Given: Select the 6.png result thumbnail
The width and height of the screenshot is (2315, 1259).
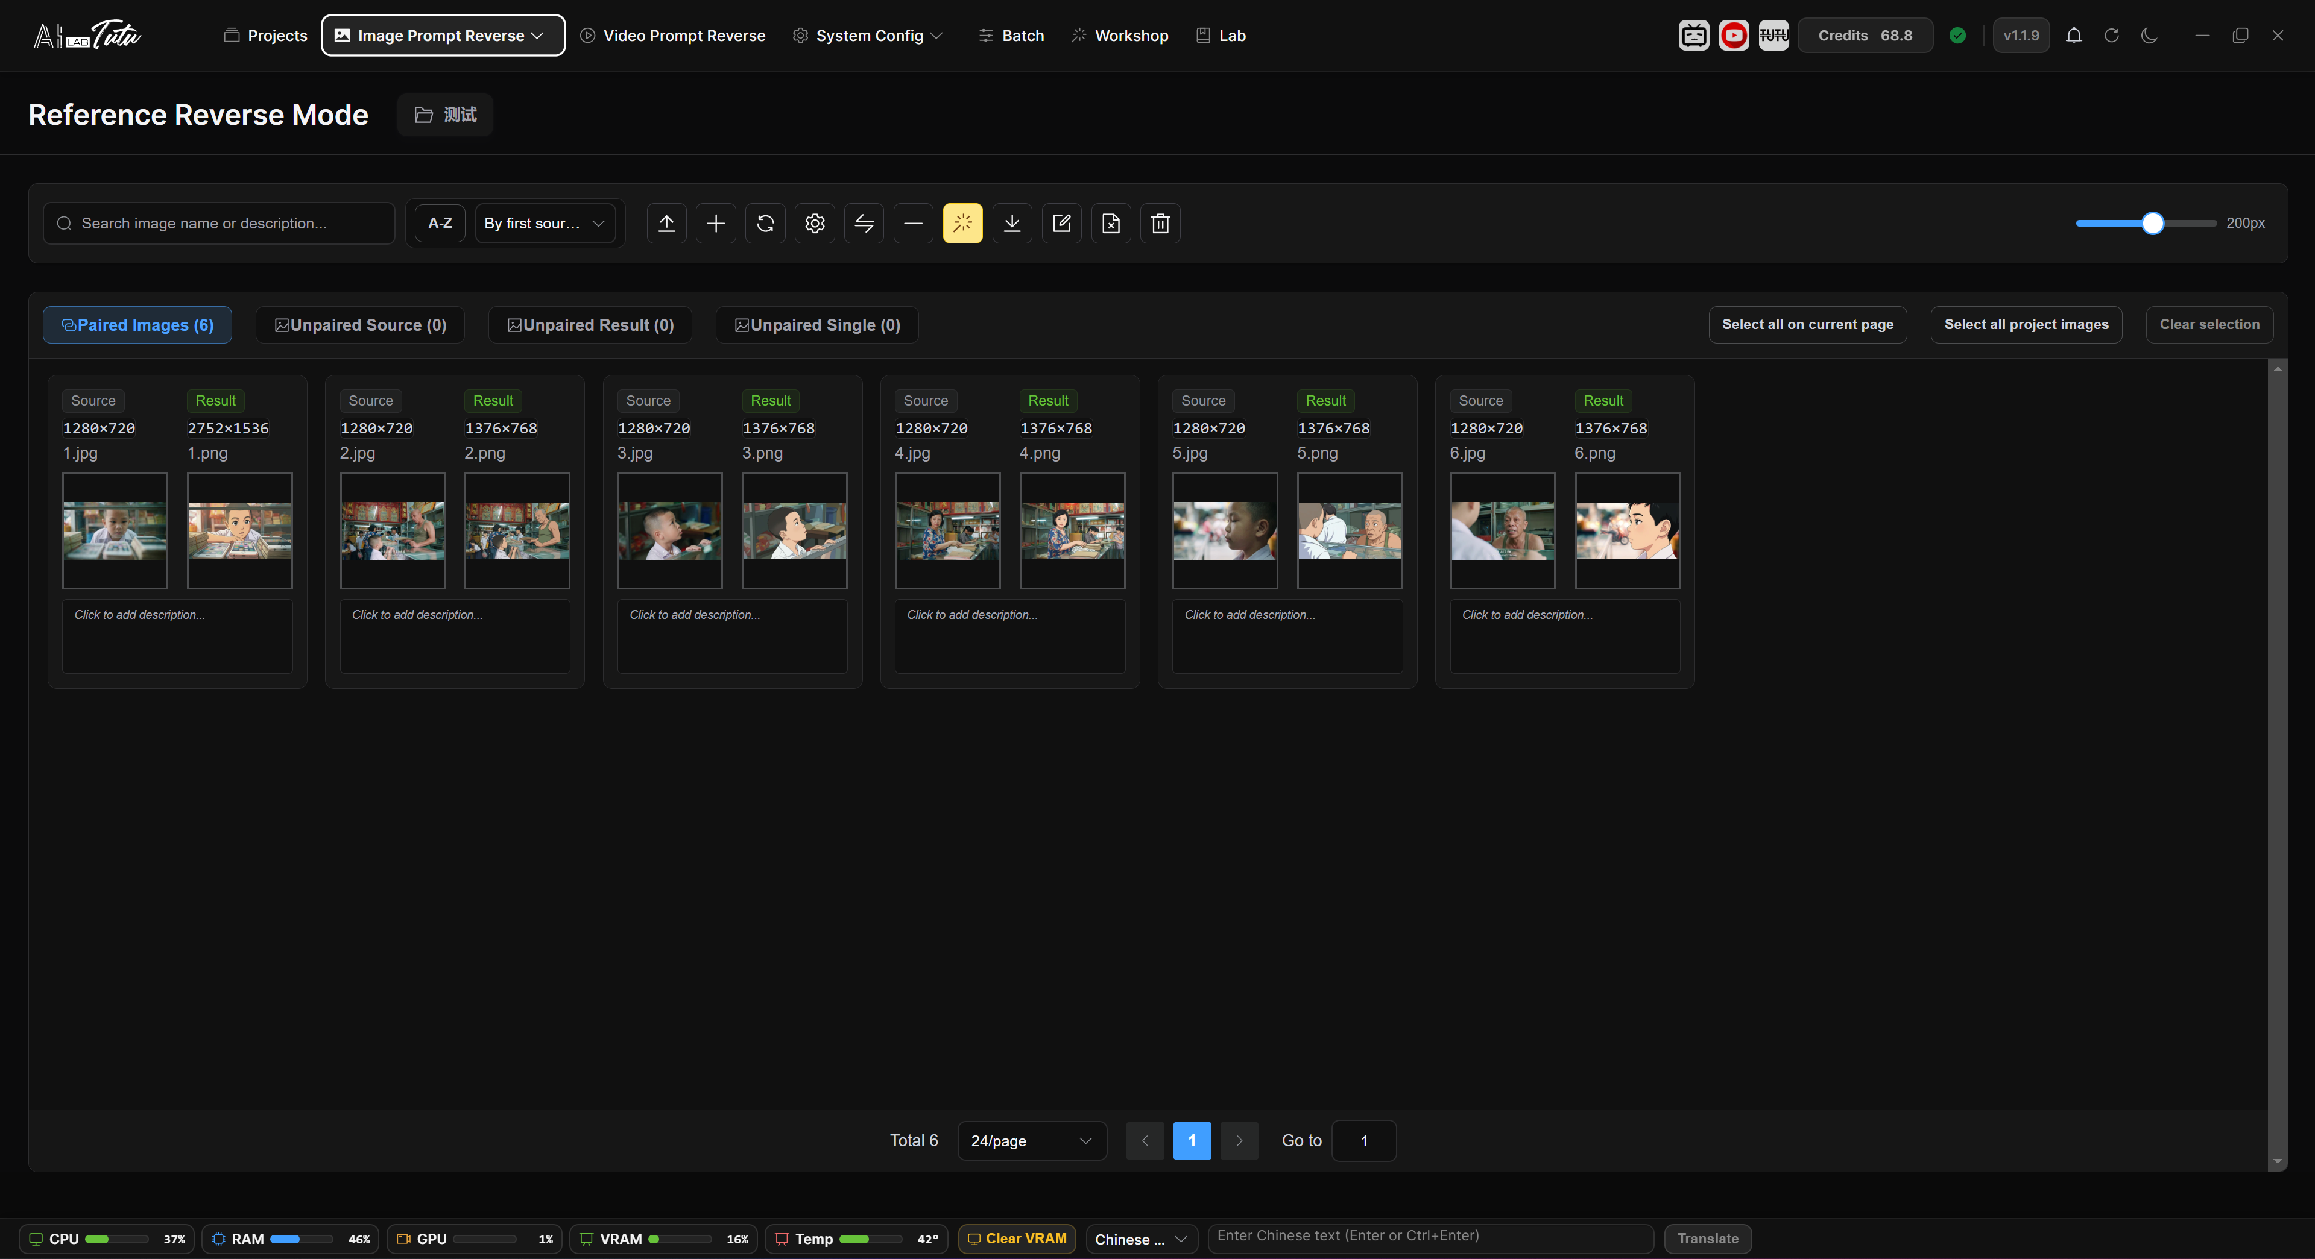Looking at the screenshot, I should (x=1626, y=531).
